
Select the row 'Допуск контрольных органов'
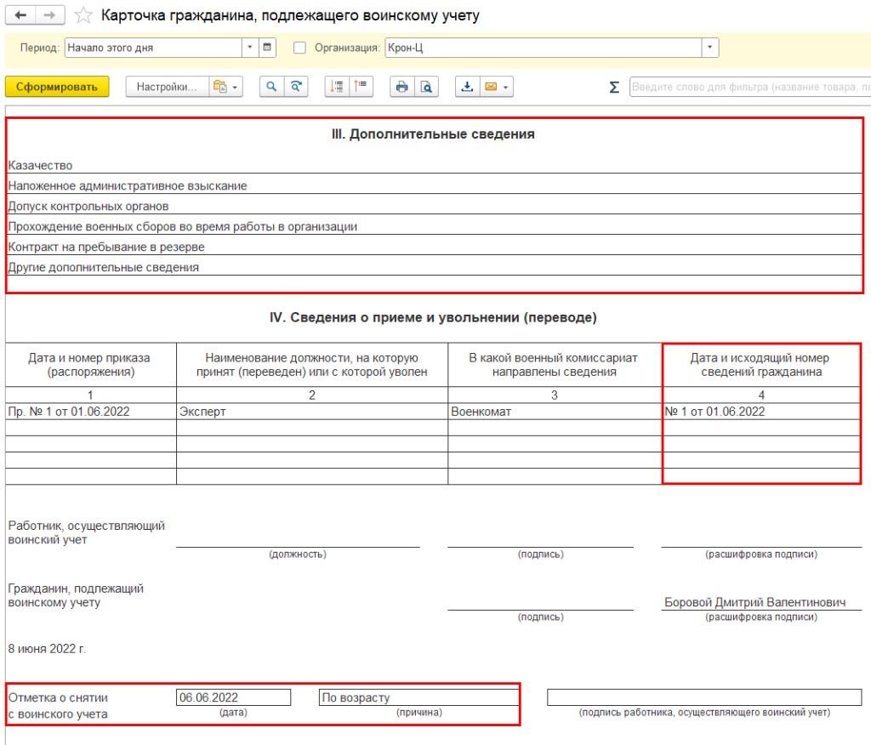[433, 206]
